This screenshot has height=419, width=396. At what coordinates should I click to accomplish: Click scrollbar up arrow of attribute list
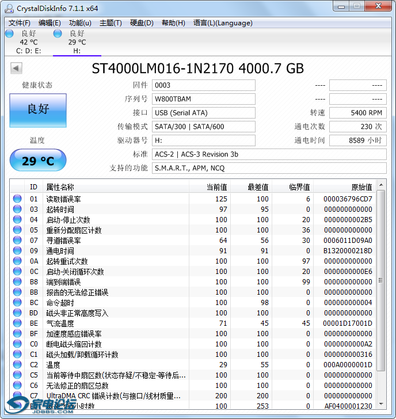pyautogui.click(x=381, y=185)
